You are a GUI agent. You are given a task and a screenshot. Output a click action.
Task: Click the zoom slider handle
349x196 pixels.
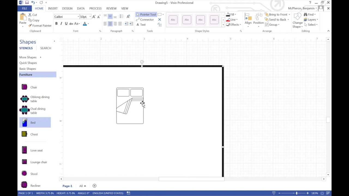coord(297,193)
